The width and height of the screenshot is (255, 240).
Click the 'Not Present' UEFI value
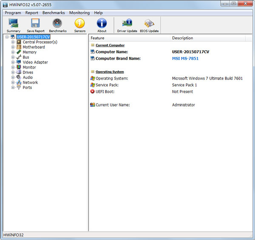pyautogui.click(x=182, y=91)
